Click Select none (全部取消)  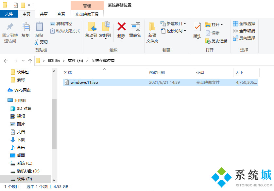[244, 31]
